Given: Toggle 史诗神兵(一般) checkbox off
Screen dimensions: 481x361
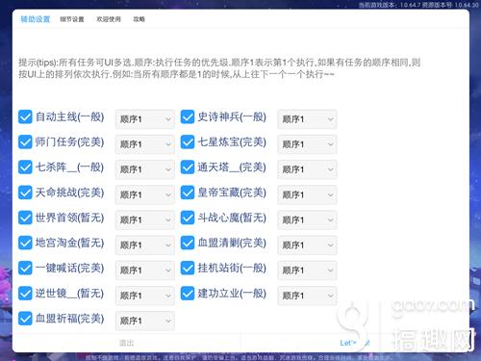Looking at the screenshot, I should [x=188, y=116].
